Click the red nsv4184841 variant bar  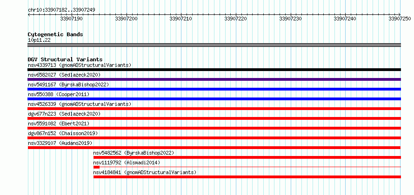pyautogui.click(x=247, y=177)
